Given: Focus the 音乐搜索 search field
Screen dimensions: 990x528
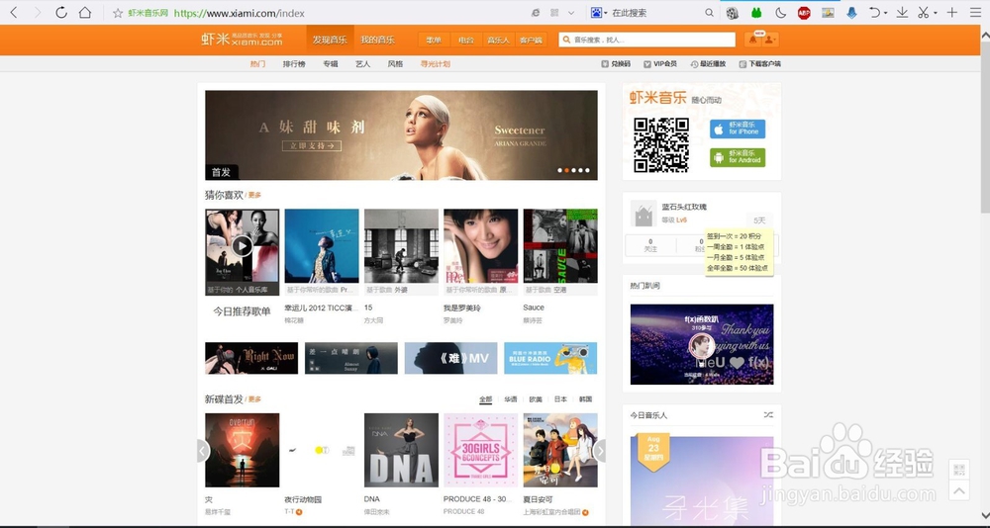Looking at the screenshot, I should point(647,40).
